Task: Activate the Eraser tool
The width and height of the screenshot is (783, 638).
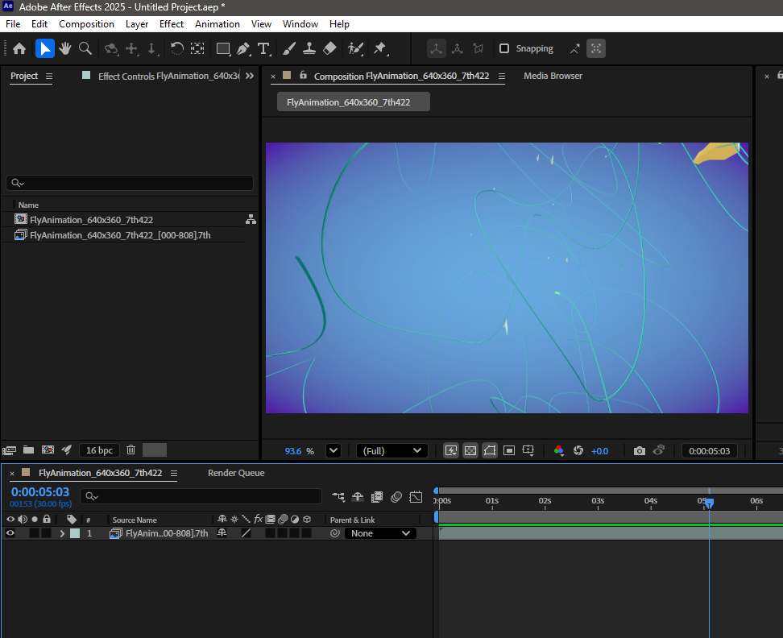Action: point(329,48)
